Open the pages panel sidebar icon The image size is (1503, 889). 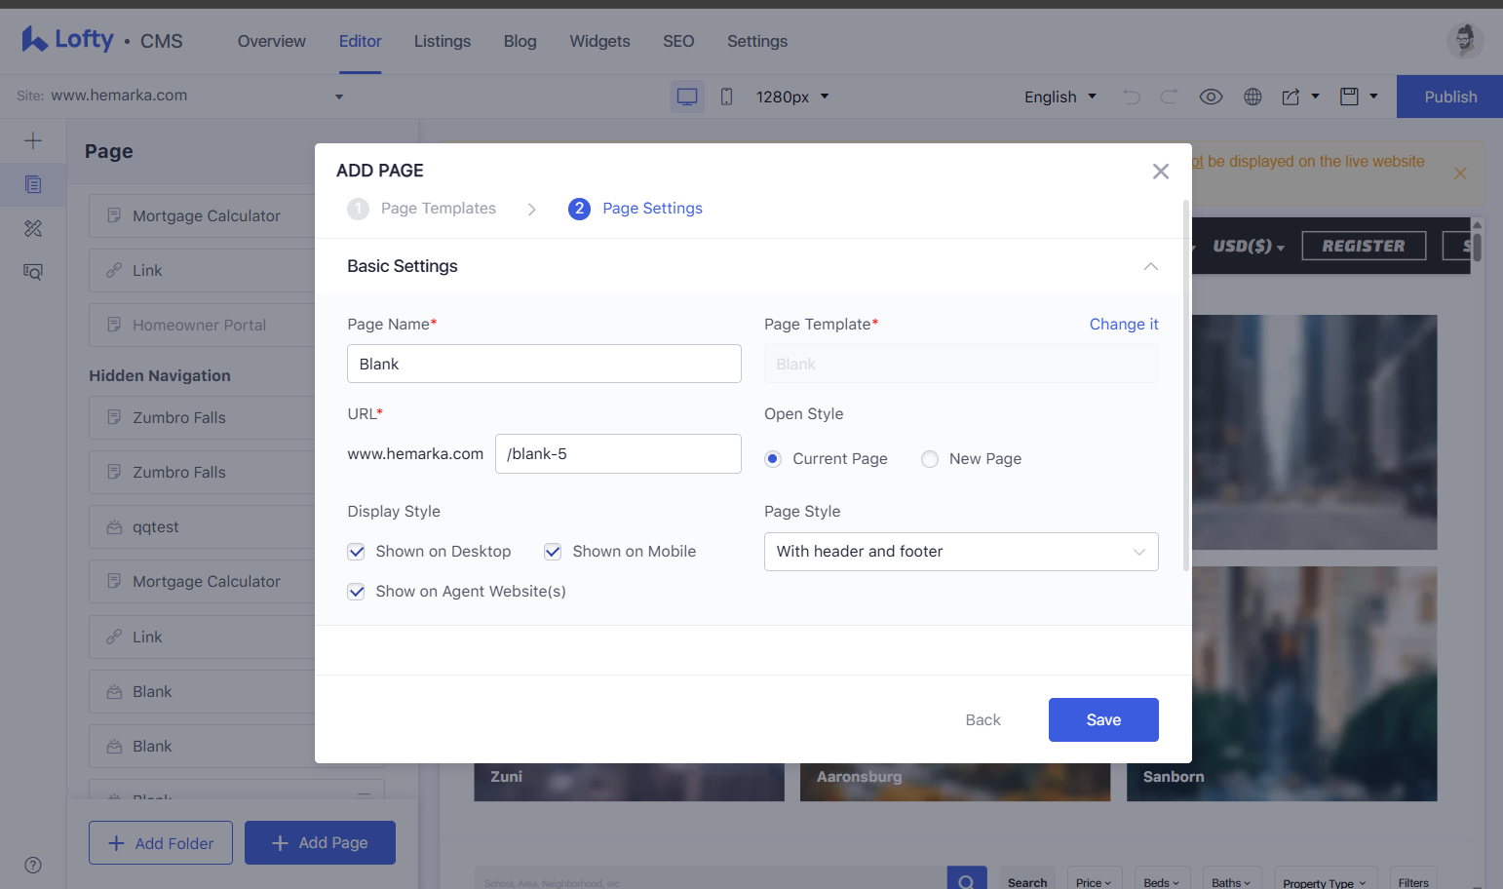pos(33,184)
